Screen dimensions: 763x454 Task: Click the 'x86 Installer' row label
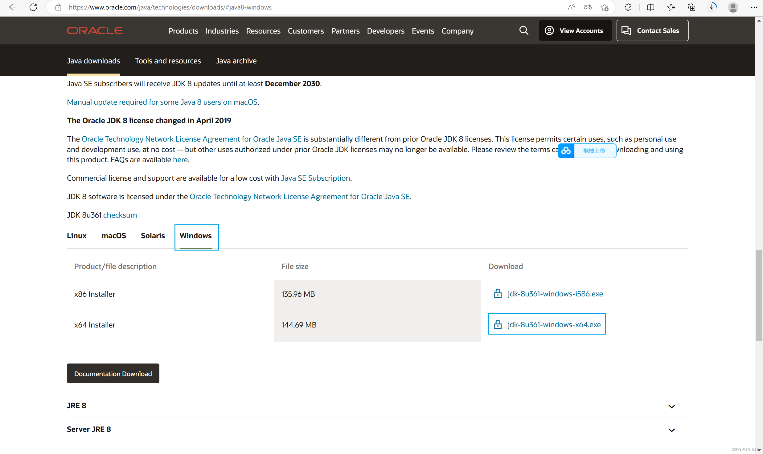(x=95, y=294)
